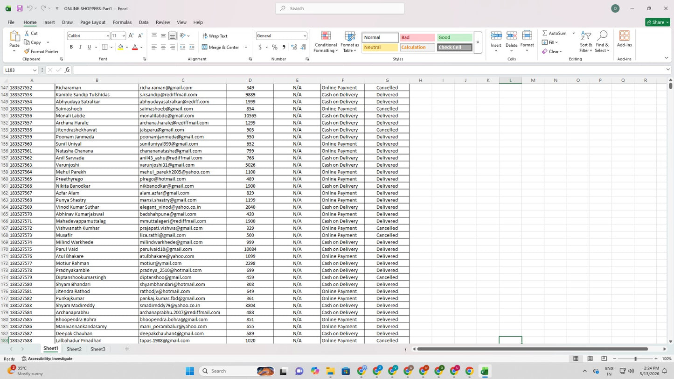Expand the formula bar
The height and width of the screenshot is (379, 674).
(x=668, y=70)
